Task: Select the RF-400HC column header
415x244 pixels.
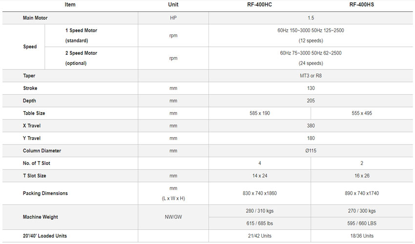Action: click(x=259, y=5)
